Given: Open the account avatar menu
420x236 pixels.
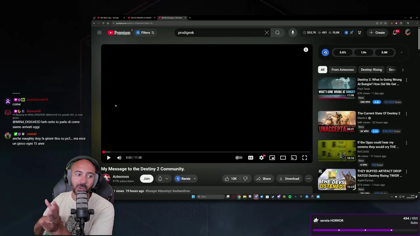Looking at the screenshot, I should [x=408, y=32].
